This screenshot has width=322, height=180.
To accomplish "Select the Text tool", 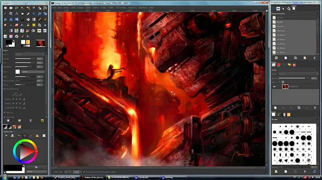I will [x=22, y=20].
